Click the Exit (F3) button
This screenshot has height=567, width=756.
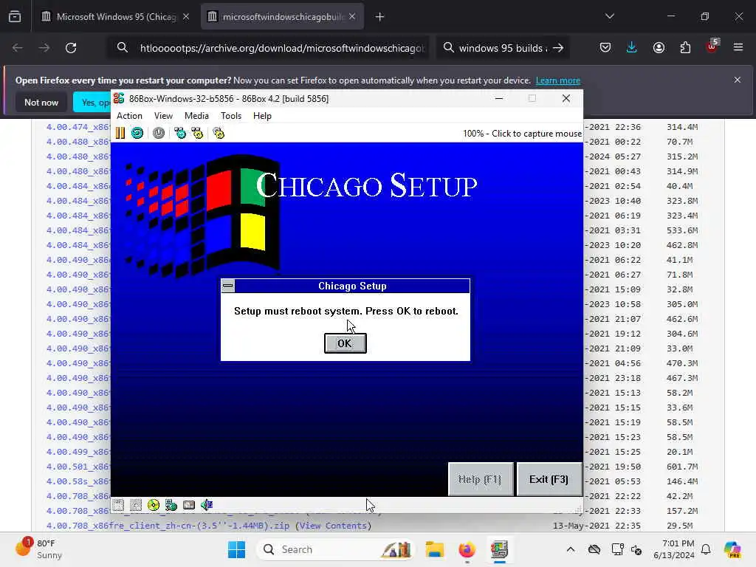(x=549, y=479)
